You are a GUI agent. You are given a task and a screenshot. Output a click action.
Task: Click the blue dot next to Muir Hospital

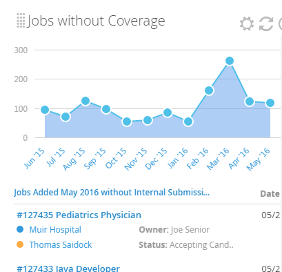(x=20, y=229)
